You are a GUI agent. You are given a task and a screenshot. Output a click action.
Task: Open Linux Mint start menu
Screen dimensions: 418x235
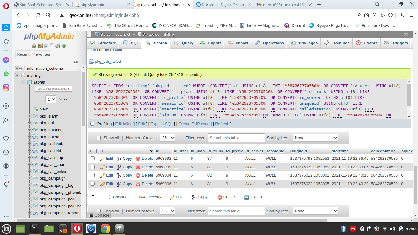tap(6, 229)
